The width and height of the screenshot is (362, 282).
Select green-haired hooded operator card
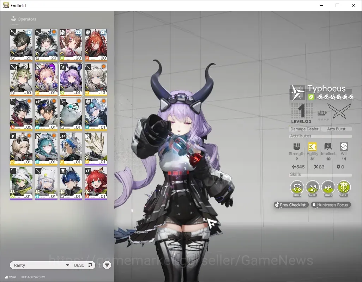click(x=21, y=183)
